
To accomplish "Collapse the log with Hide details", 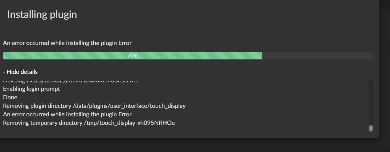I will 20,72.
